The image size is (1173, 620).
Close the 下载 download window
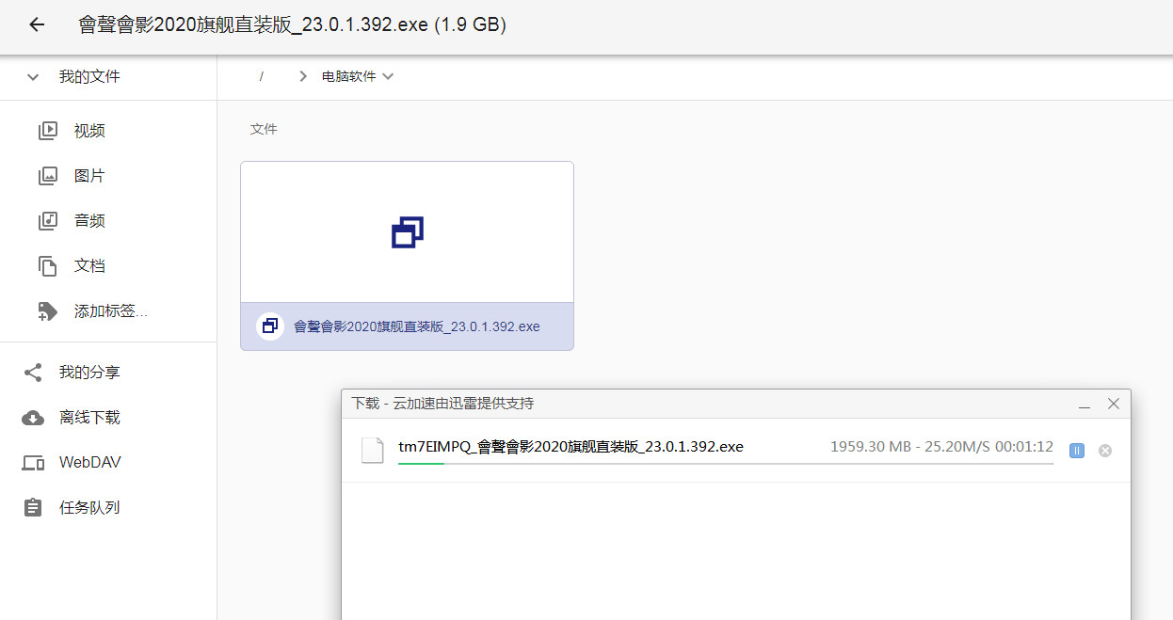pyautogui.click(x=1114, y=404)
